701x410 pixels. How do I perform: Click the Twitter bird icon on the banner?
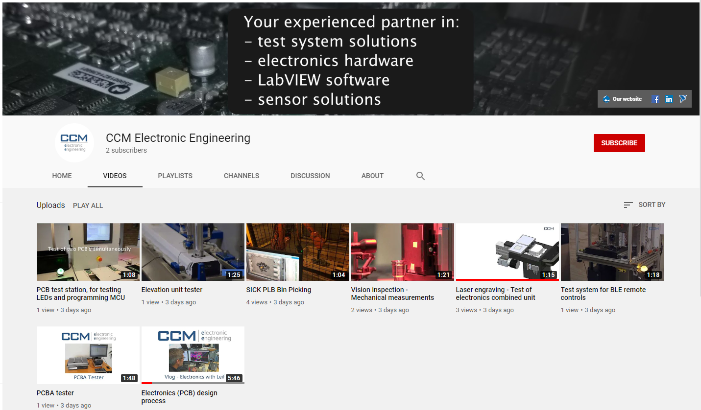(683, 99)
